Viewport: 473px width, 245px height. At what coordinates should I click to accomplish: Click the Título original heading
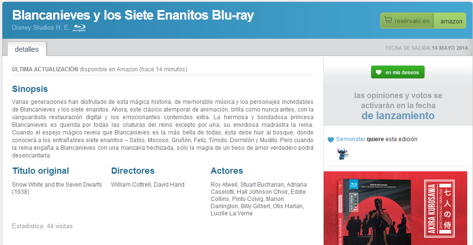[x=41, y=171]
